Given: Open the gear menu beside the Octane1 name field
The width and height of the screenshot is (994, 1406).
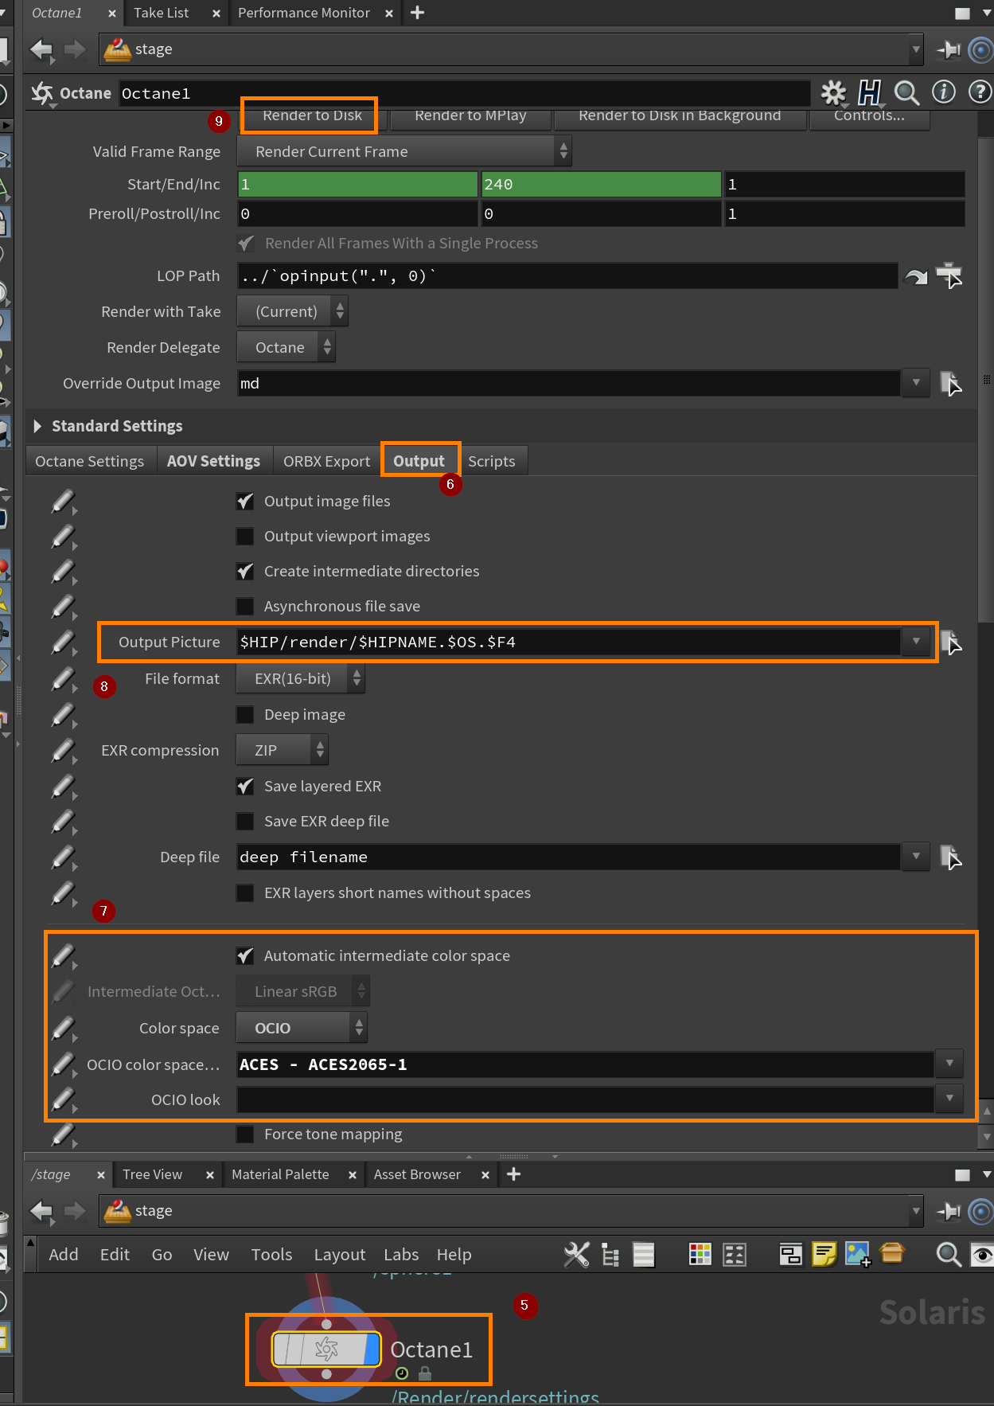Looking at the screenshot, I should pyautogui.click(x=833, y=93).
